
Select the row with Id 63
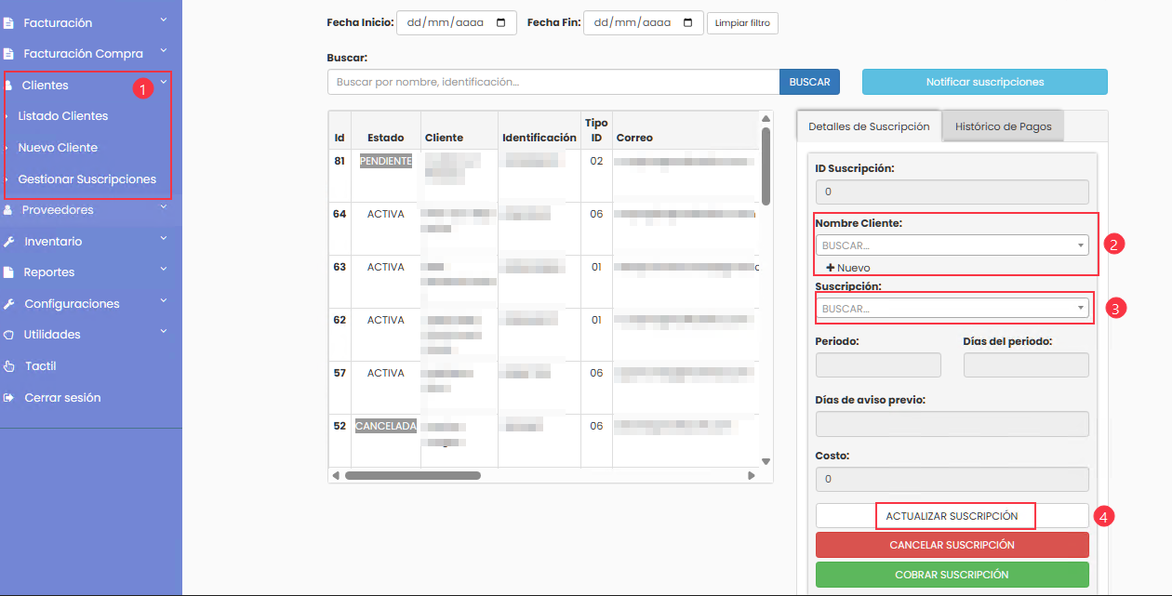[x=544, y=282]
